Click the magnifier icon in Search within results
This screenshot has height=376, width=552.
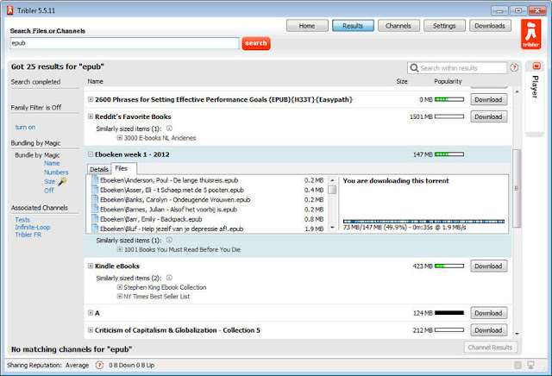414,67
